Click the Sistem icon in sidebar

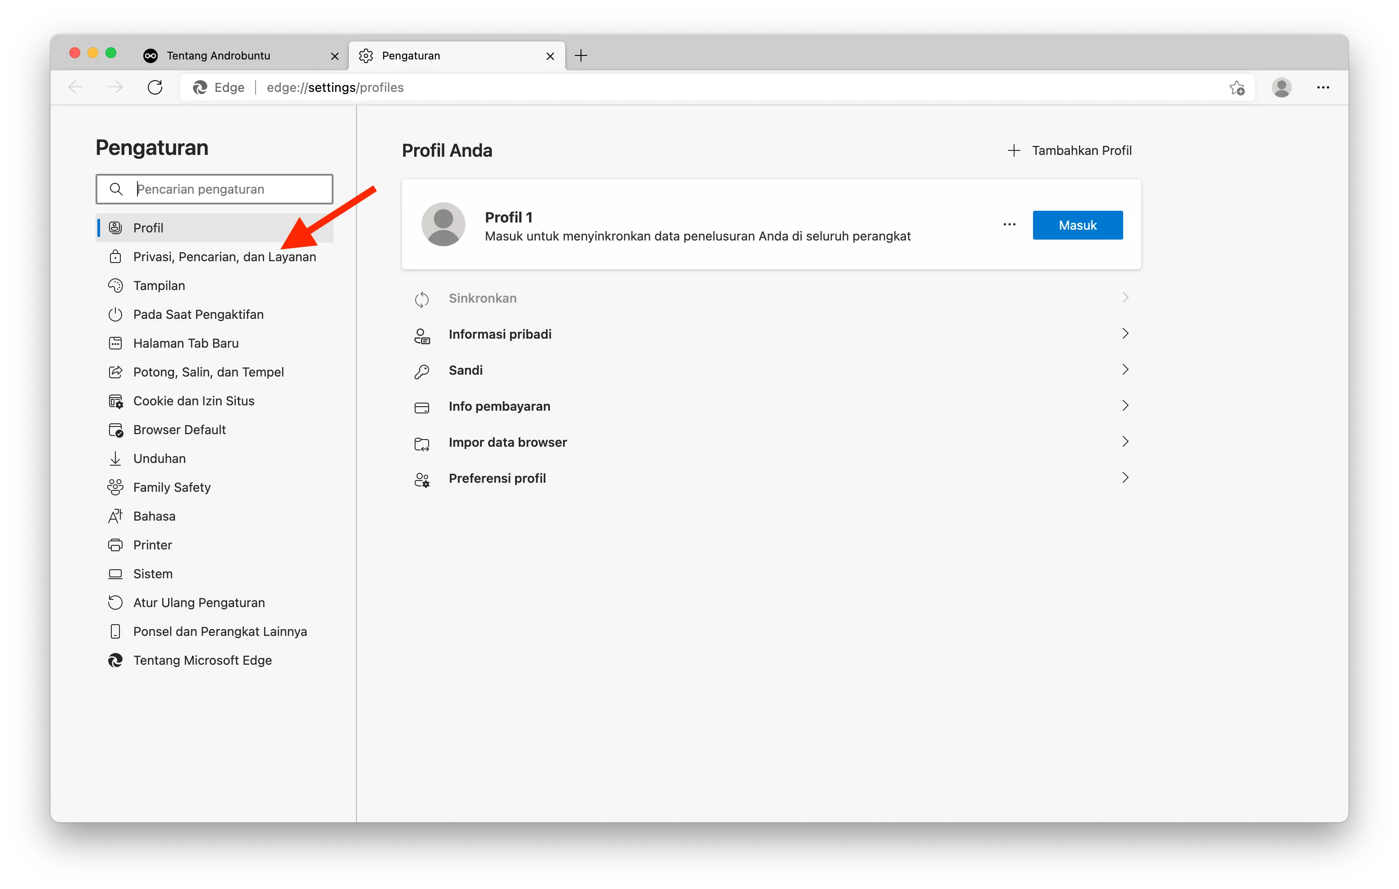[x=117, y=573]
